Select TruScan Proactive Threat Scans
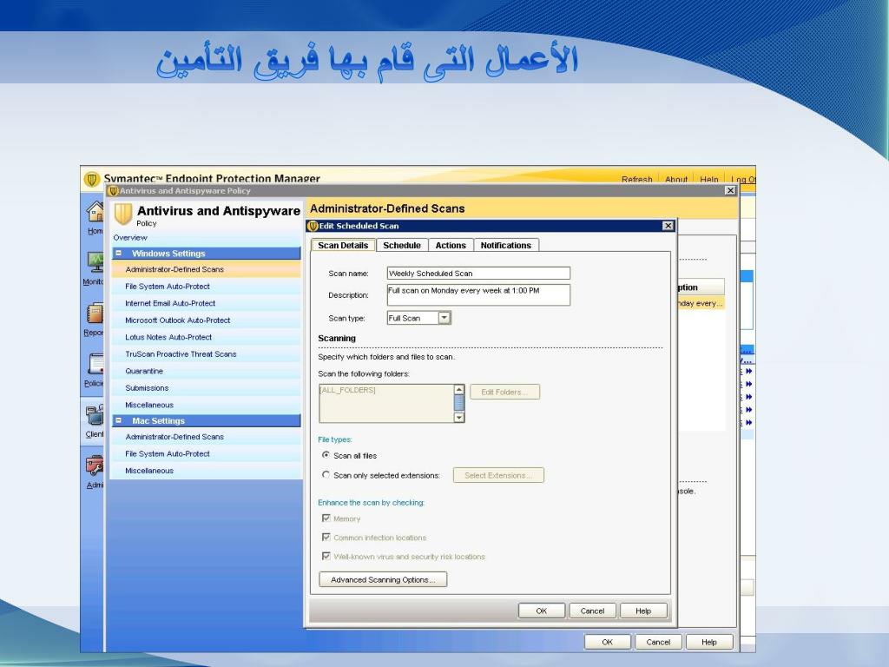889x667 pixels. [207, 354]
